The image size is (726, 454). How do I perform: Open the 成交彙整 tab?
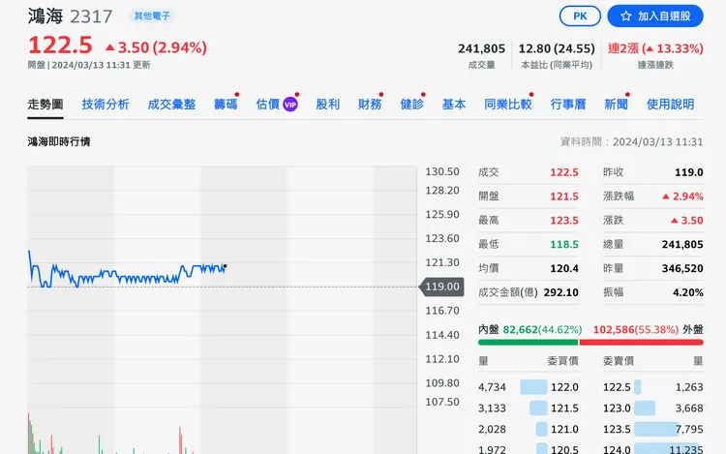pyautogui.click(x=171, y=105)
